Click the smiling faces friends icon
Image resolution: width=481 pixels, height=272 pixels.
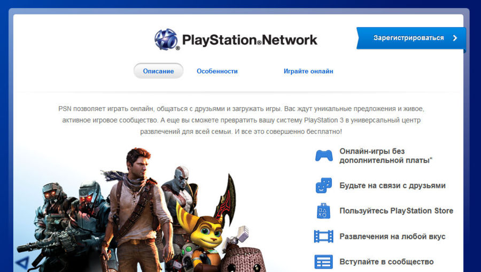[x=324, y=185]
